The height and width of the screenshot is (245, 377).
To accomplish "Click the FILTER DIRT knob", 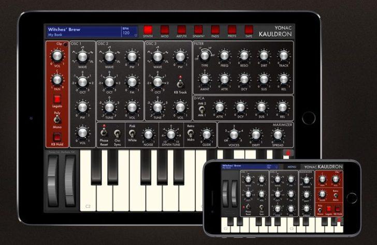I will (x=264, y=56).
